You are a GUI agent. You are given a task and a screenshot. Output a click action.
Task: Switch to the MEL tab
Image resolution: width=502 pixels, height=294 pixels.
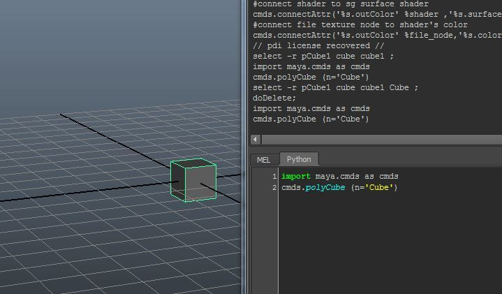point(264,160)
